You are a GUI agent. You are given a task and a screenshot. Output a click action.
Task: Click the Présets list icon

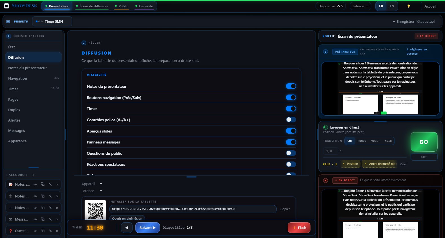(8, 21)
